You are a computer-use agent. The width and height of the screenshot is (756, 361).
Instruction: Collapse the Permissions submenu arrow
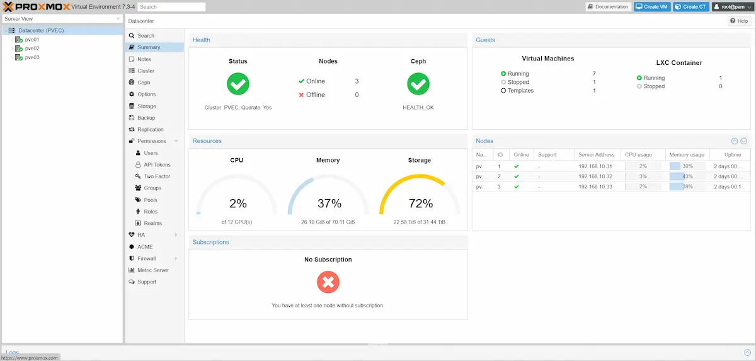176,141
